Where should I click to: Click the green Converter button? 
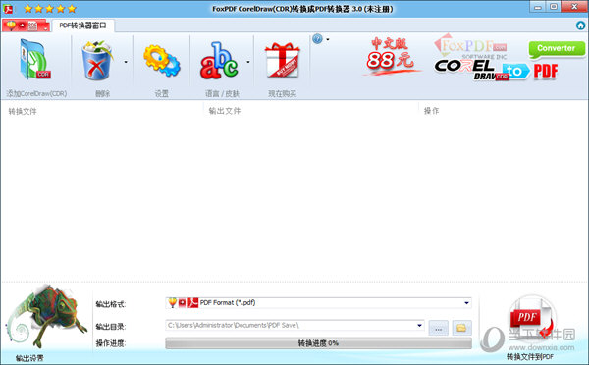pyautogui.click(x=557, y=49)
